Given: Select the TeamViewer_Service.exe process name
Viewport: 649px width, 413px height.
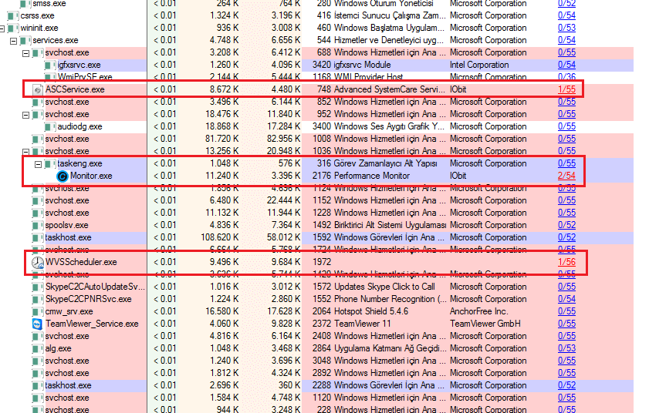Looking at the screenshot, I should click(92, 324).
